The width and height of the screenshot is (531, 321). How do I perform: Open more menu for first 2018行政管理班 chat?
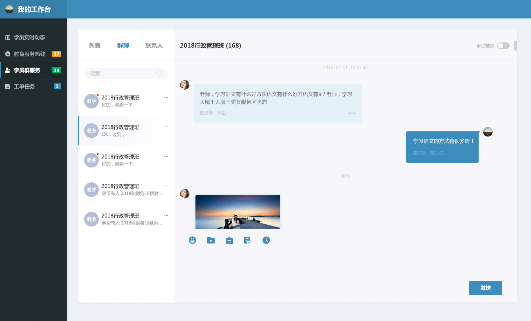(166, 97)
